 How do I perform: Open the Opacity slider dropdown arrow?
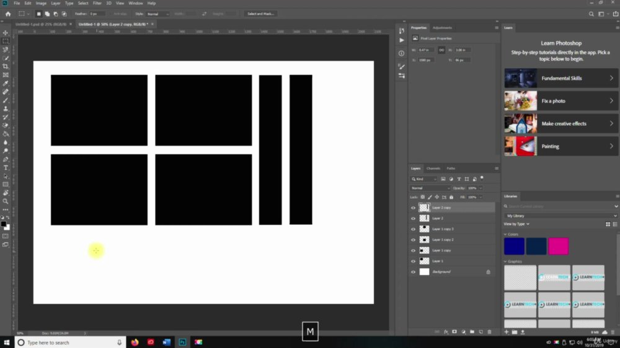481,188
